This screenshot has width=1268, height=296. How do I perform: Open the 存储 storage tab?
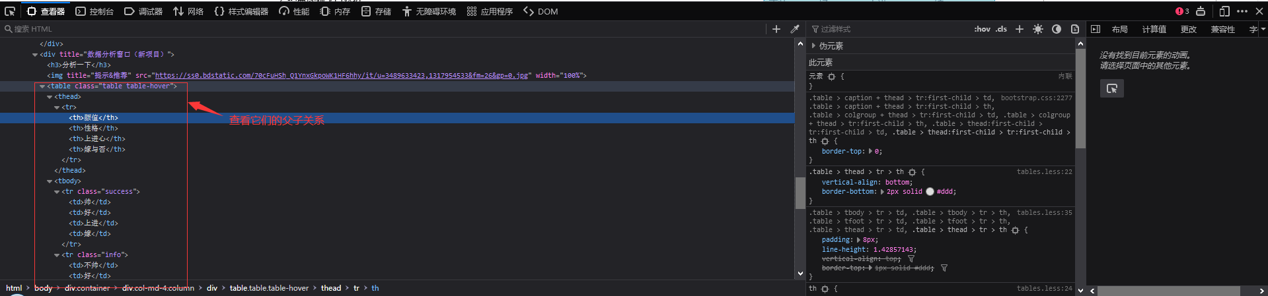pyautogui.click(x=376, y=11)
